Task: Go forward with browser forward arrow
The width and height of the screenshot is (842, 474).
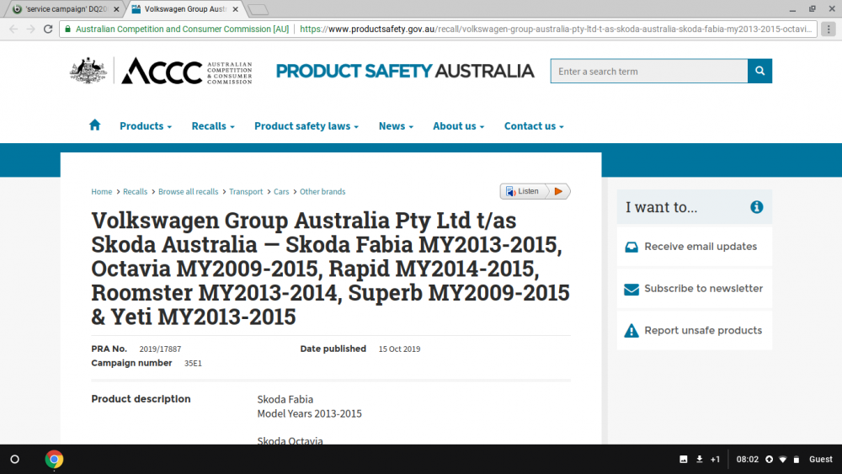Action: coord(30,29)
